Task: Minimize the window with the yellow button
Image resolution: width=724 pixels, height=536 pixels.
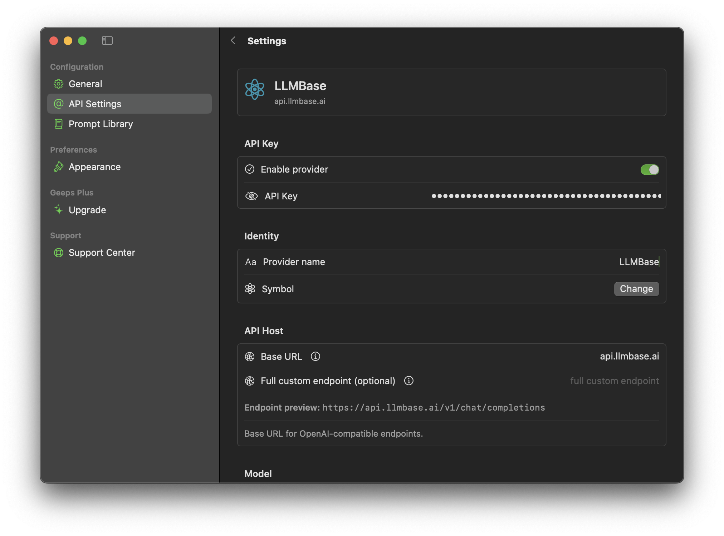Action: tap(68, 41)
